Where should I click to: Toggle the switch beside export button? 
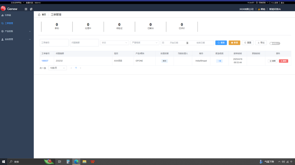275,43
